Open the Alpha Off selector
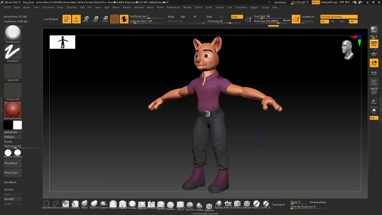Viewport: 382px width, 215px height. 13,72
